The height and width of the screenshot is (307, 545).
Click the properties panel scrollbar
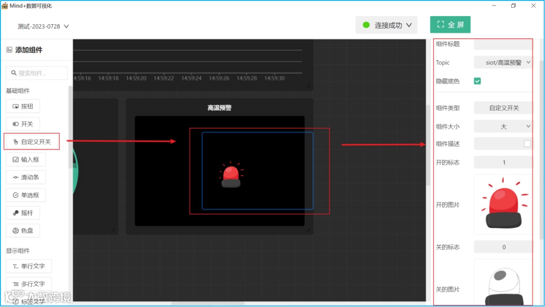click(541, 149)
